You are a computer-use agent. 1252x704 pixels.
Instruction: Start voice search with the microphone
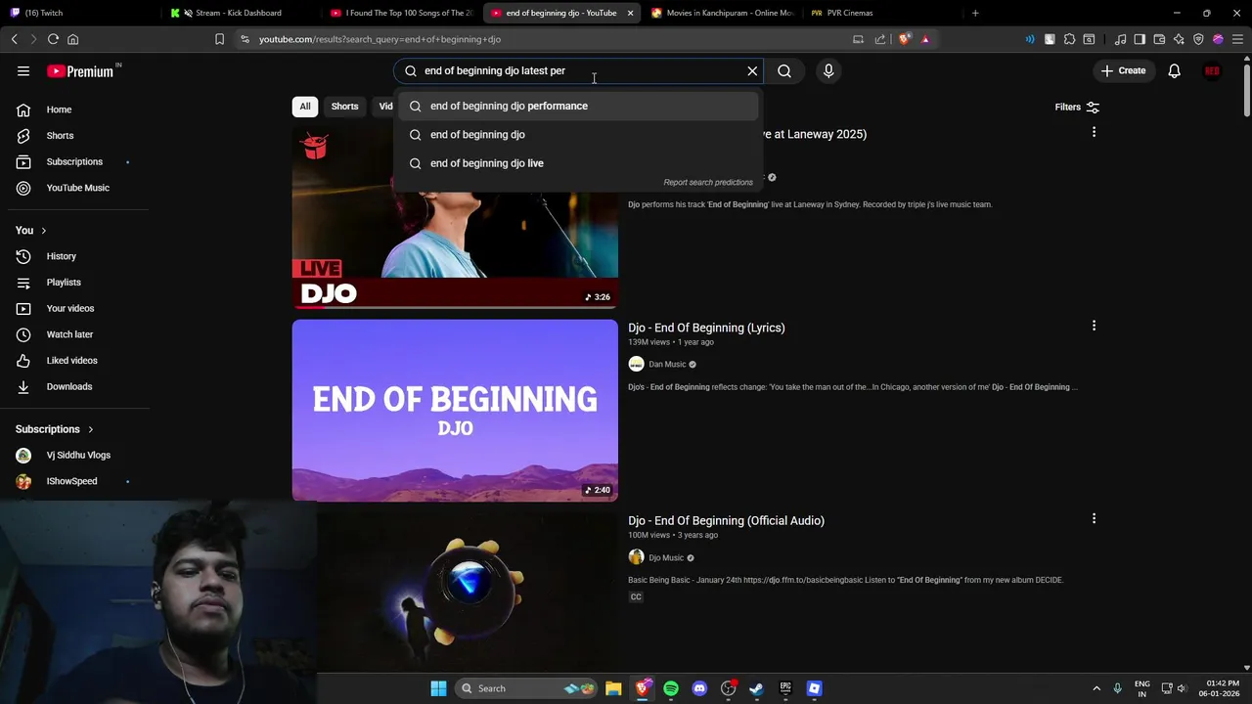828,70
